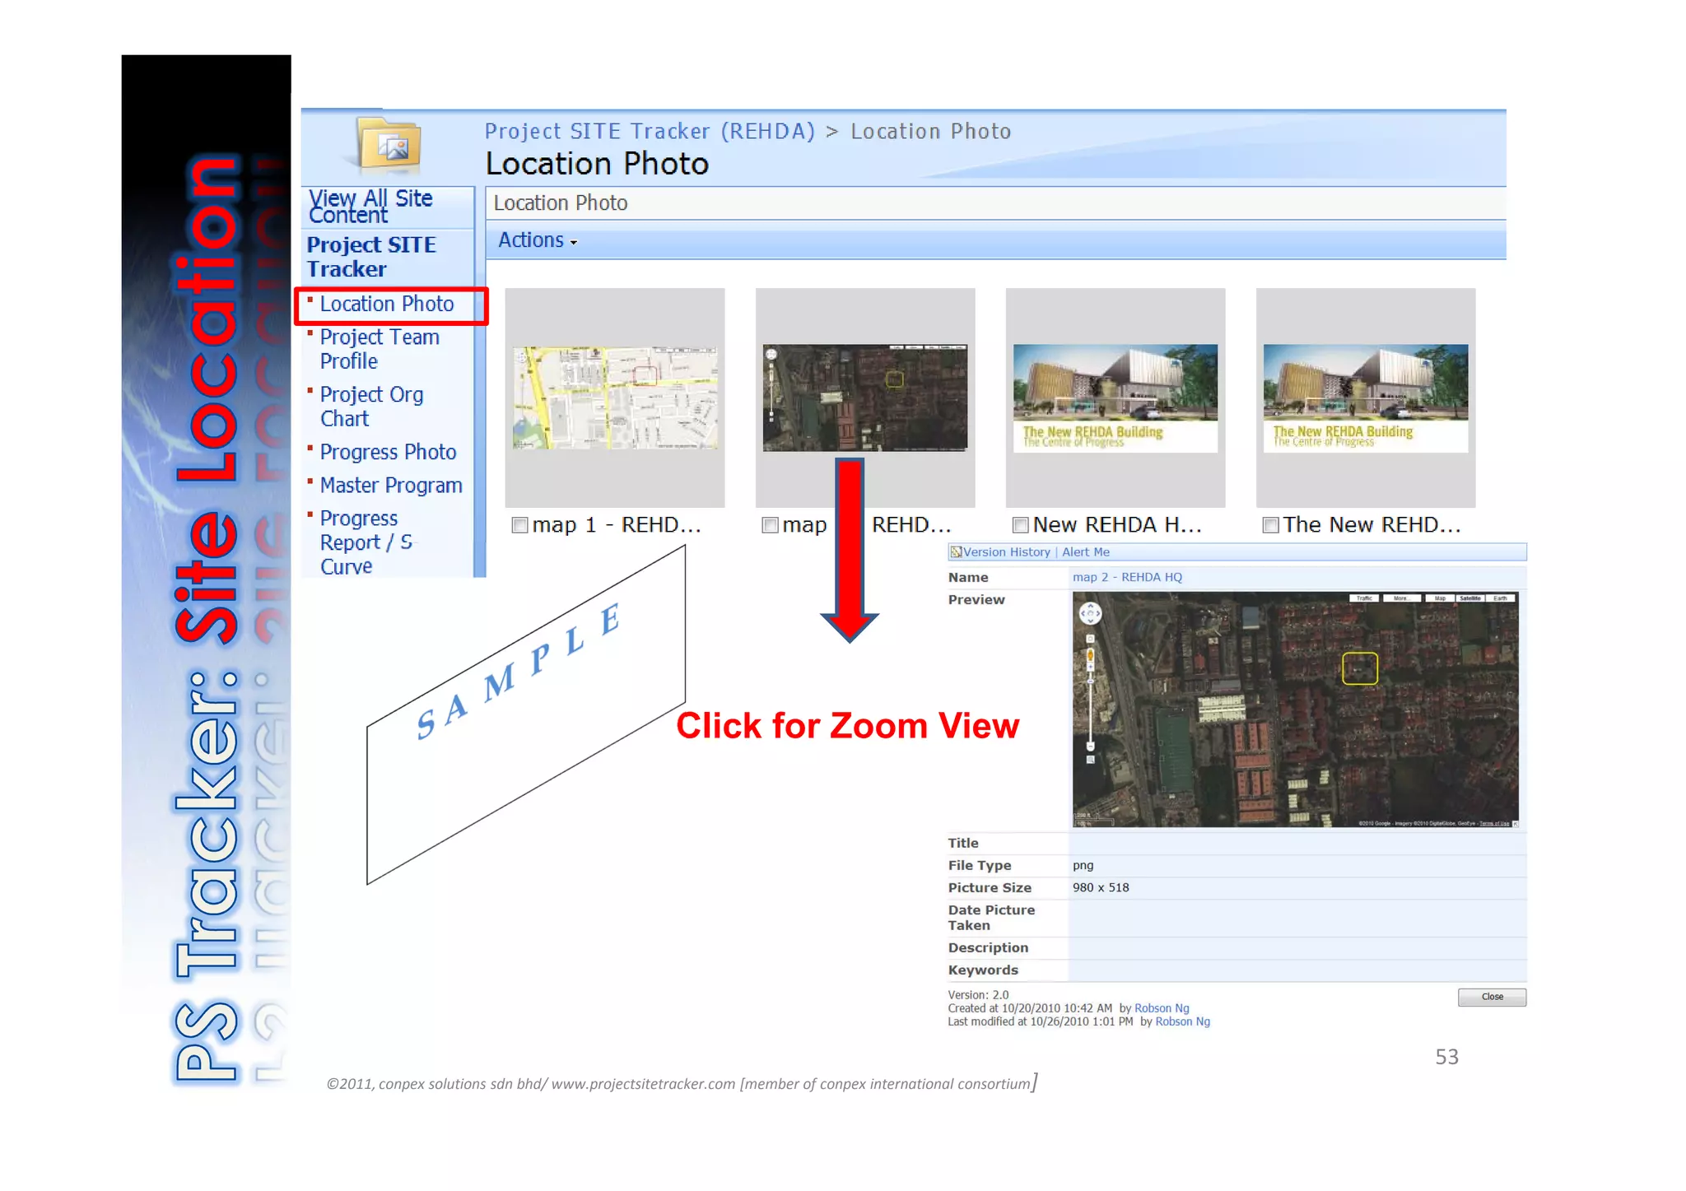Click the map 2 - REHDA HQ name link
1686x1191 pixels.
tap(1127, 577)
